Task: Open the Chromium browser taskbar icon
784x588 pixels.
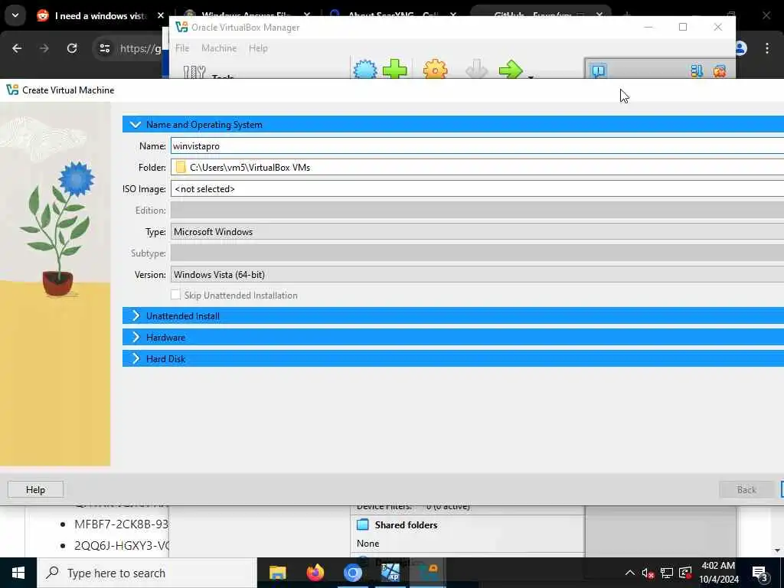Action: pos(352,573)
